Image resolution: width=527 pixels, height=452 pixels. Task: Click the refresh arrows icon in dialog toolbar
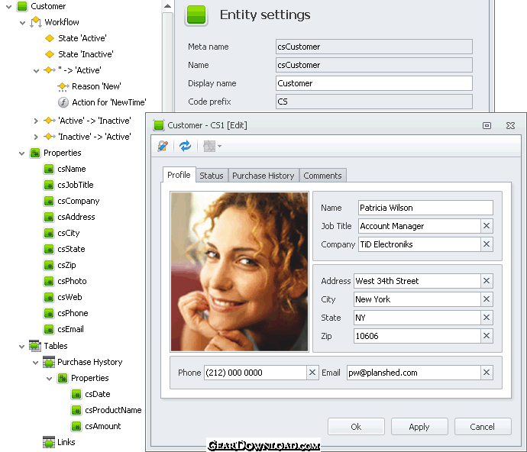click(185, 146)
